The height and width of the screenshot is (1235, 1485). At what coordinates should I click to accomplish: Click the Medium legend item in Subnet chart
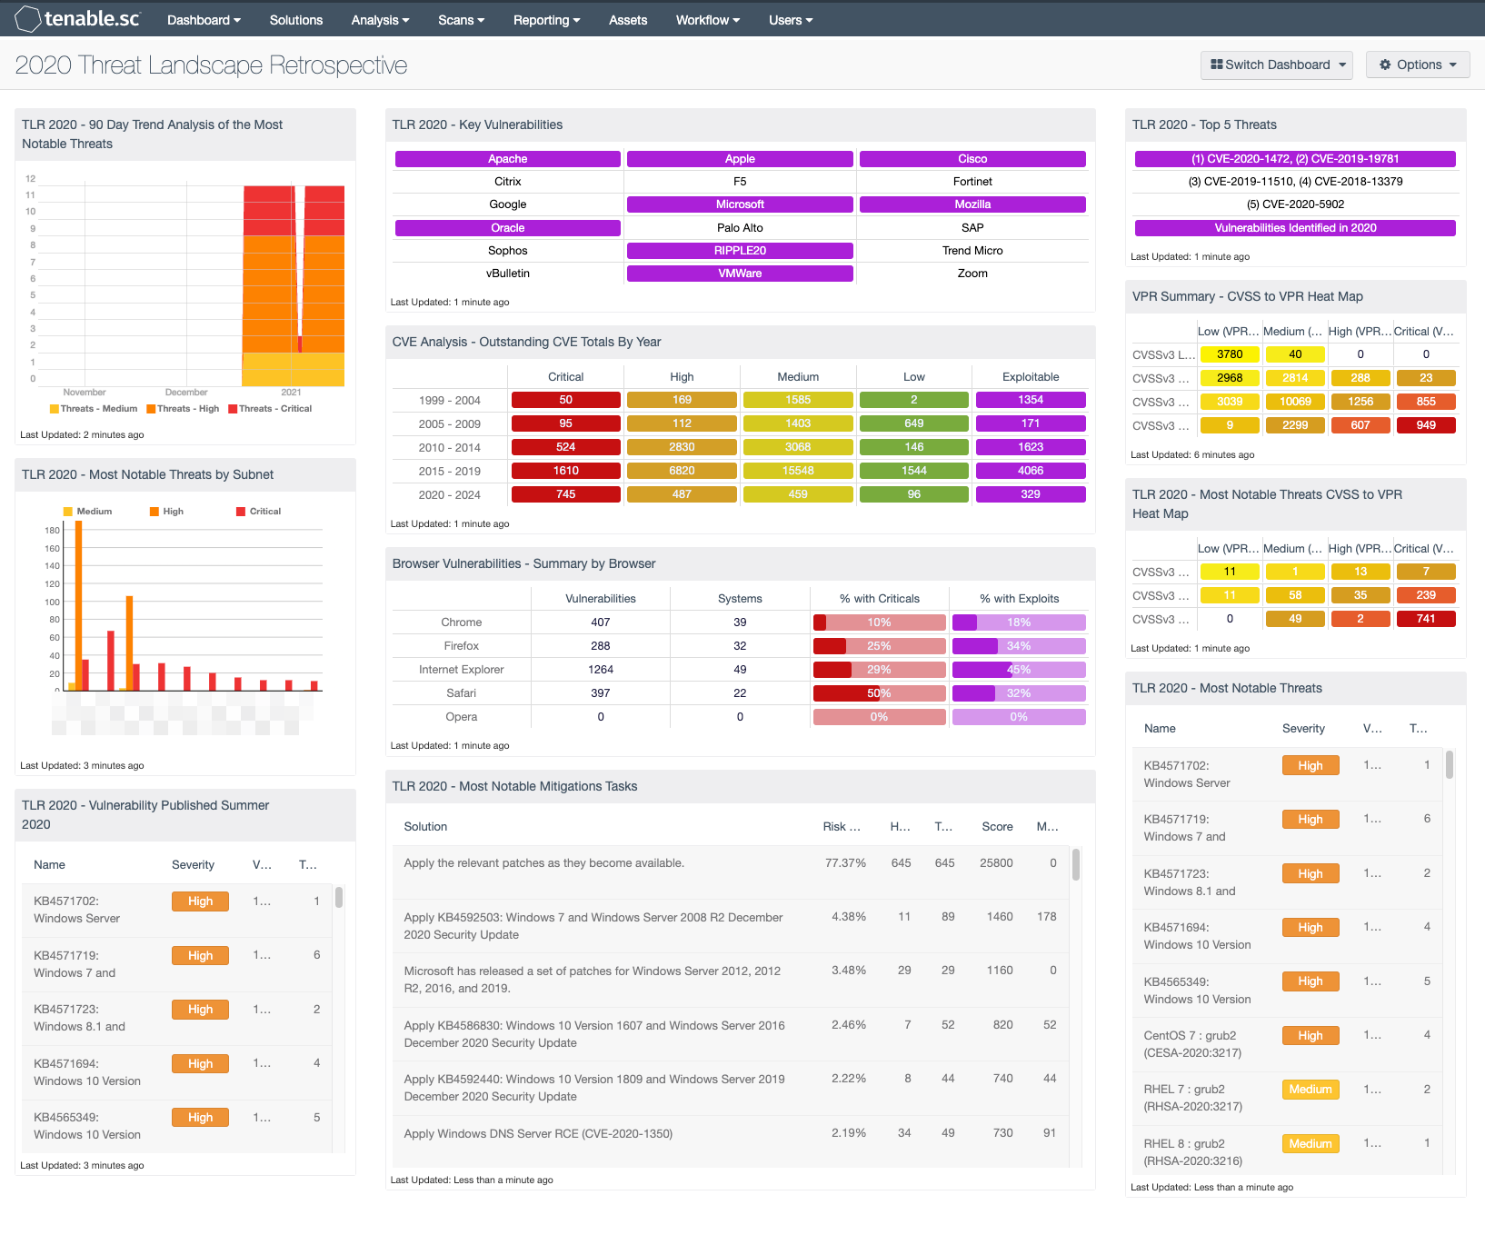click(x=88, y=512)
